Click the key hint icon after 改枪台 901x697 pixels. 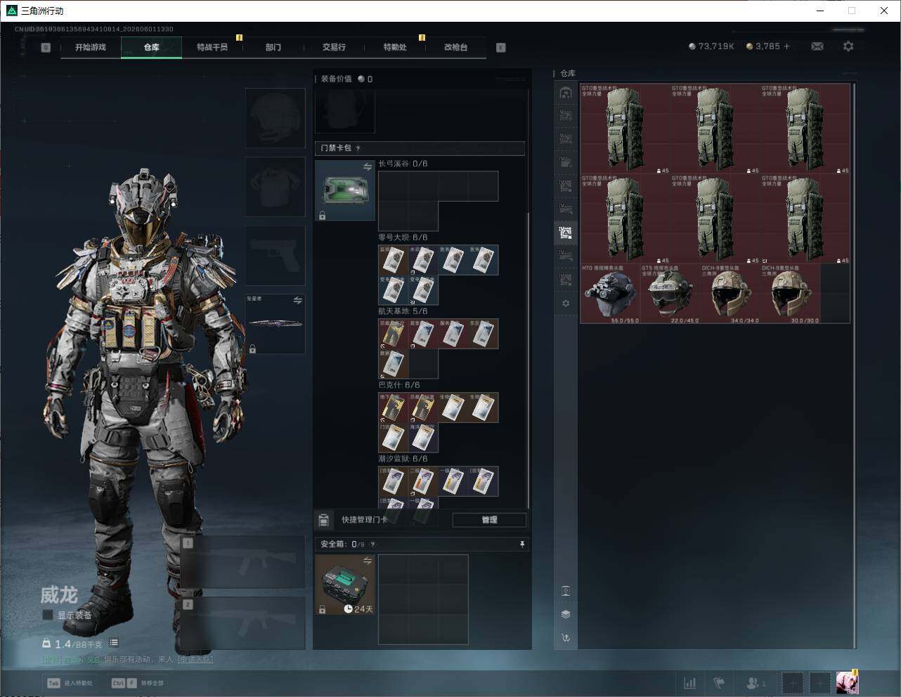pyautogui.click(x=501, y=48)
